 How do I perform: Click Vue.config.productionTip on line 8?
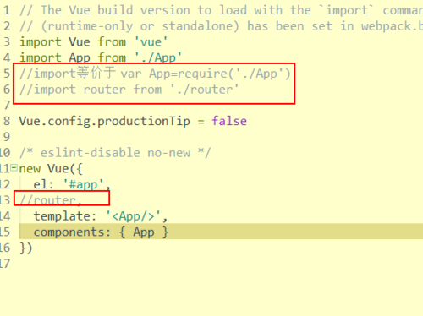click(104, 121)
